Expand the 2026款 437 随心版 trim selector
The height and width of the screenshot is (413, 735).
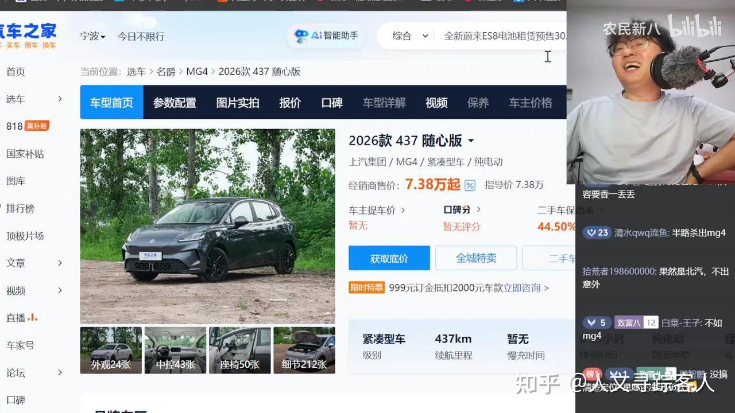tap(470, 141)
